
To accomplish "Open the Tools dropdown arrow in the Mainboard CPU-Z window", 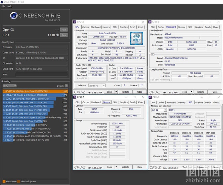I will pyautogui.click(x=191, y=92).
